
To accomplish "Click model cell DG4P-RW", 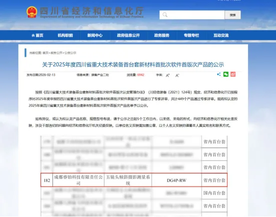I will tap(177, 180).
